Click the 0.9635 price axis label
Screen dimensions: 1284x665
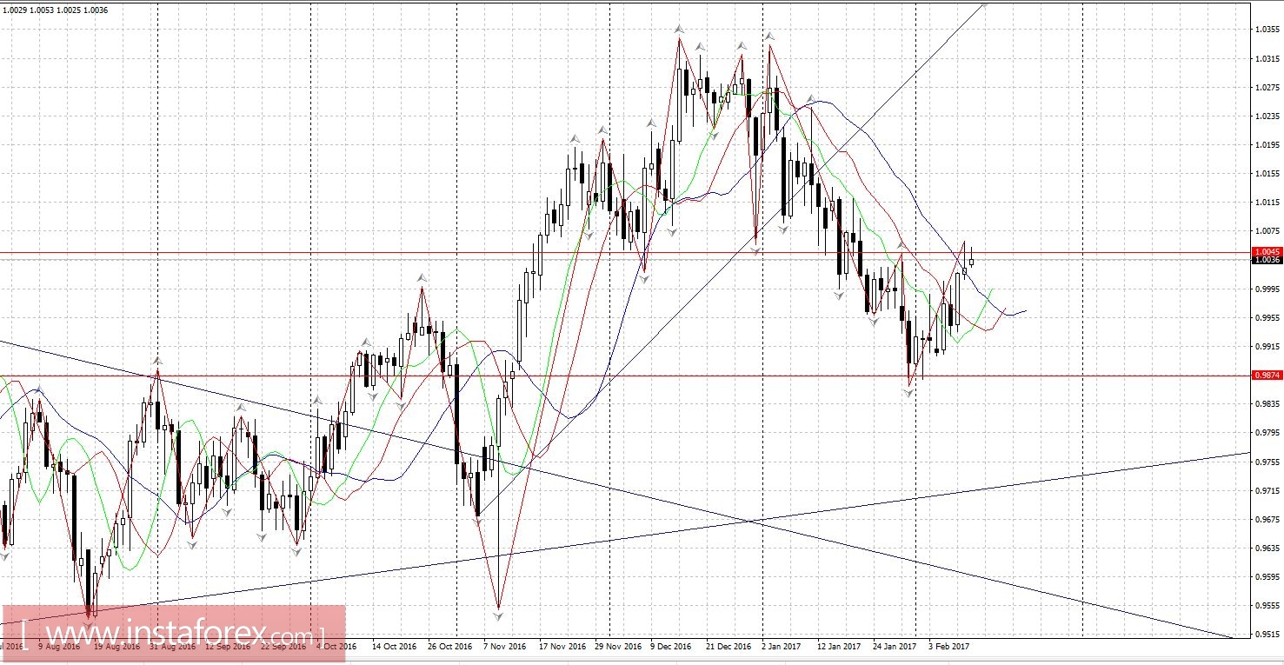tap(1267, 549)
